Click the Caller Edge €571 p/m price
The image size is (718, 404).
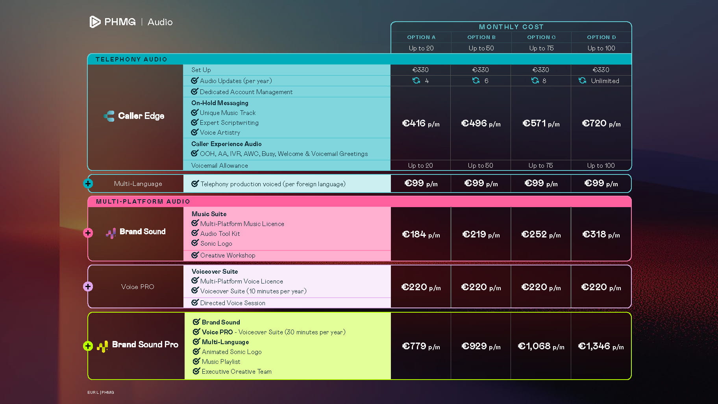(x=541, y=124)
